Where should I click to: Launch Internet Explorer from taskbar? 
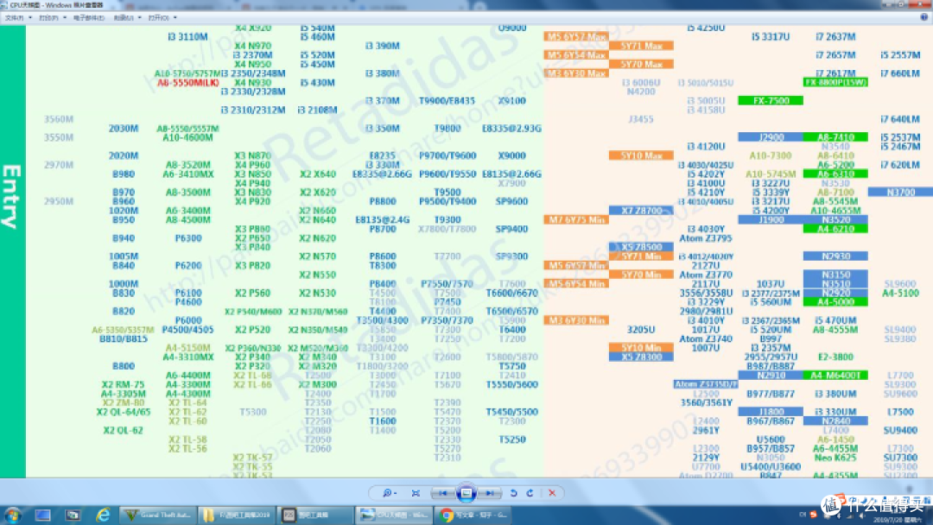point(103,515)
